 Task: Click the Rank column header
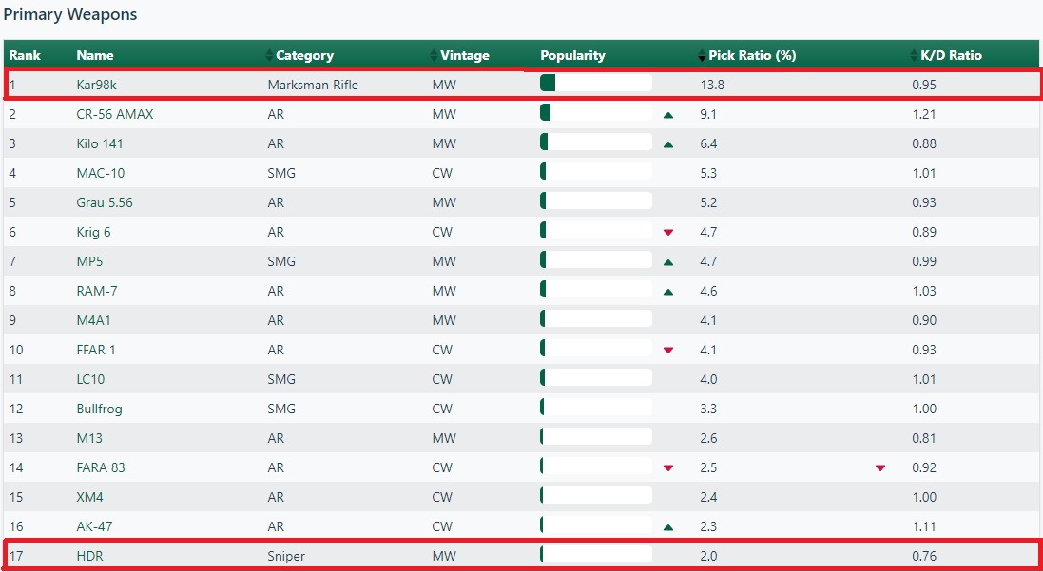(25, 55)
